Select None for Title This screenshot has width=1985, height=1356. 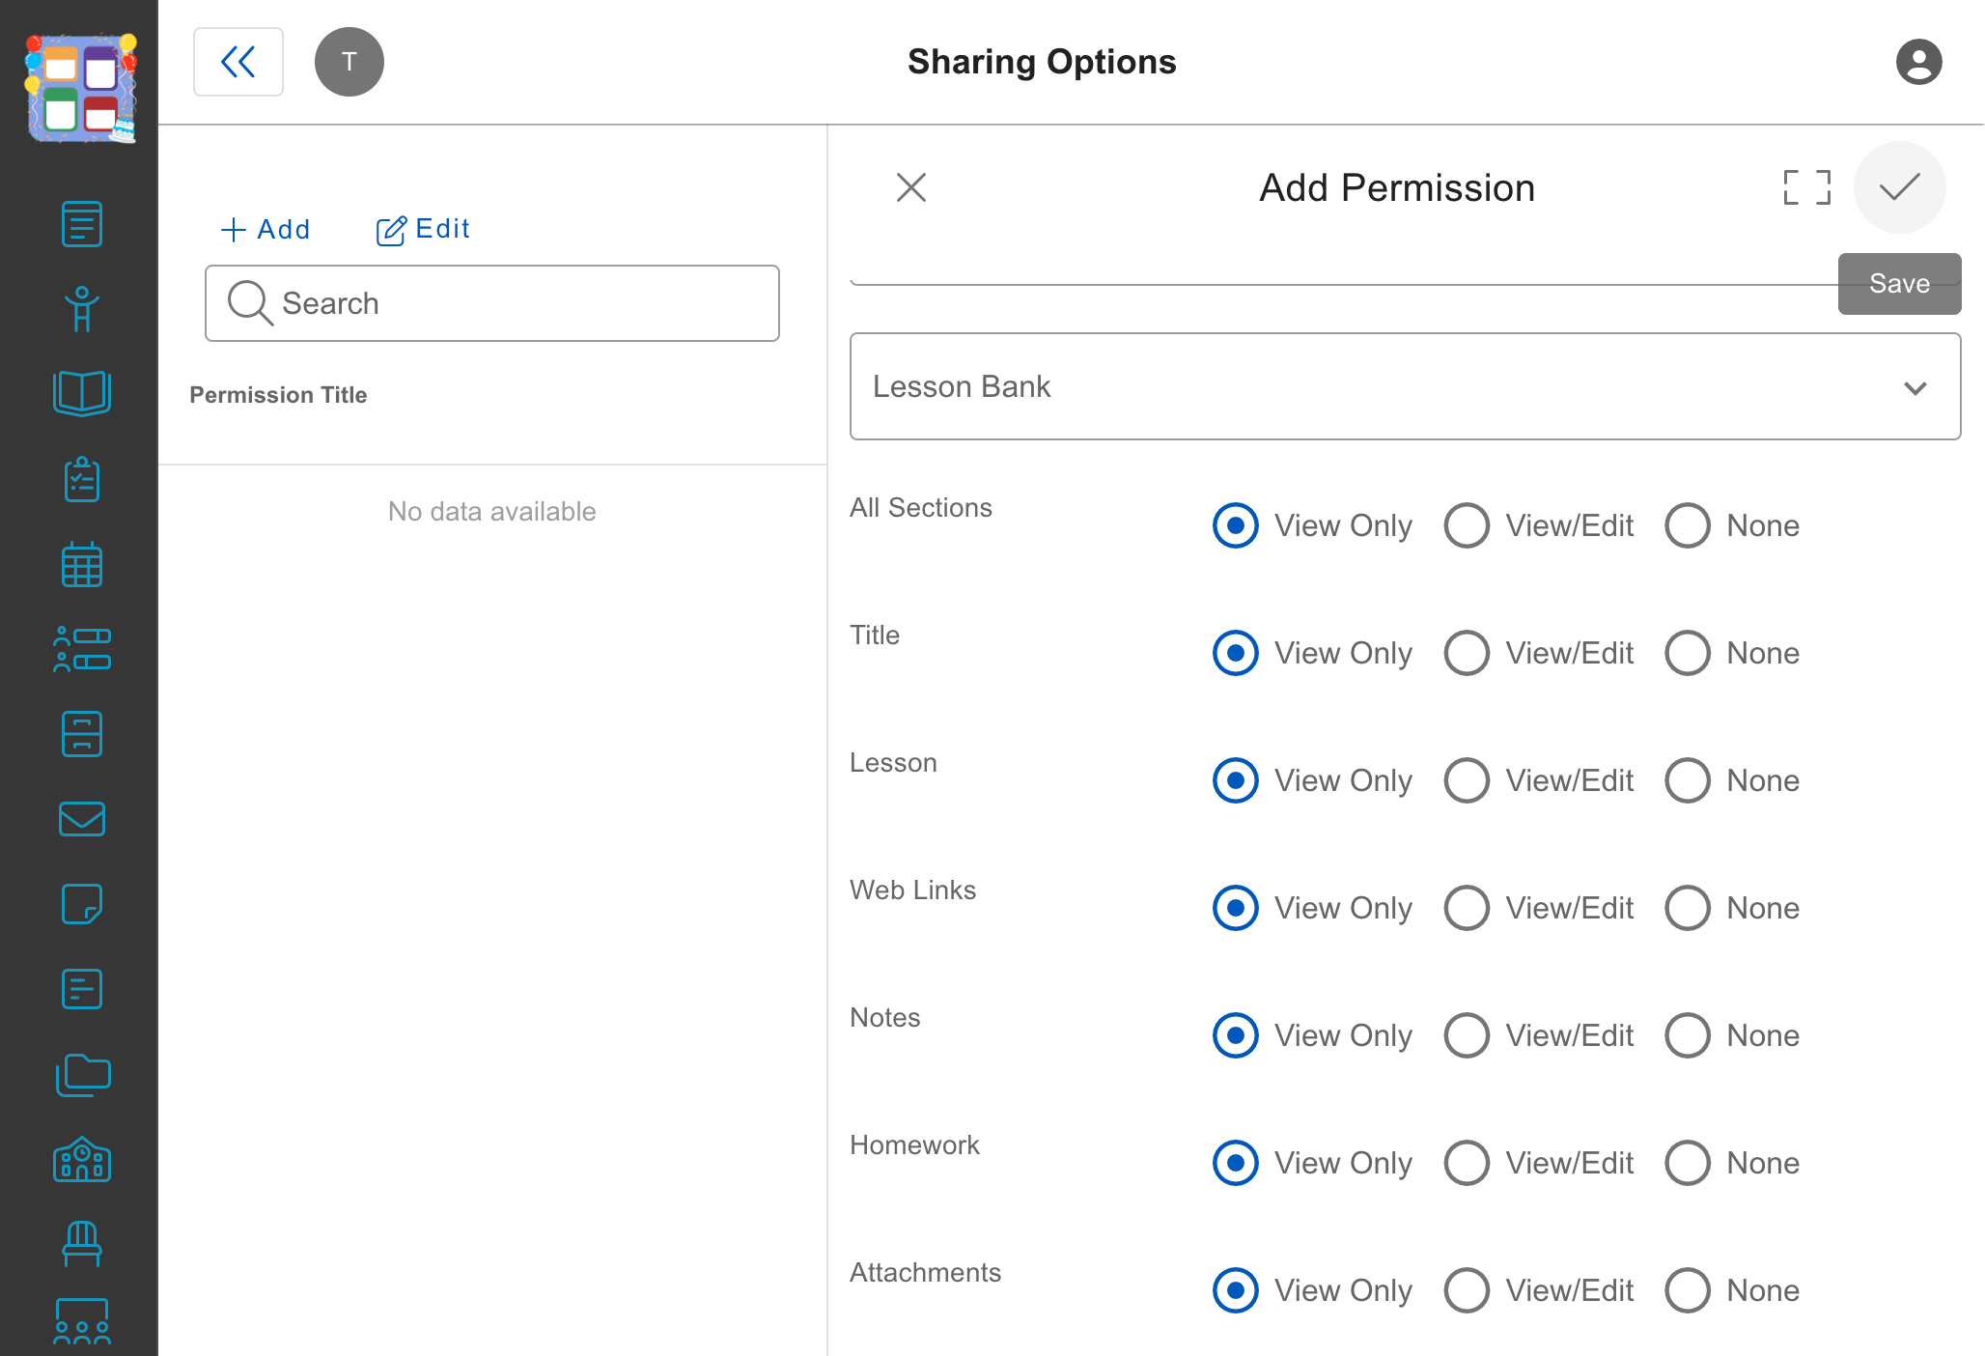(x=1688, y=653)
